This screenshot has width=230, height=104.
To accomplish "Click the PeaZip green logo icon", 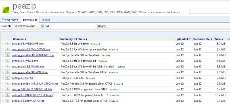I will pos(6,10).
